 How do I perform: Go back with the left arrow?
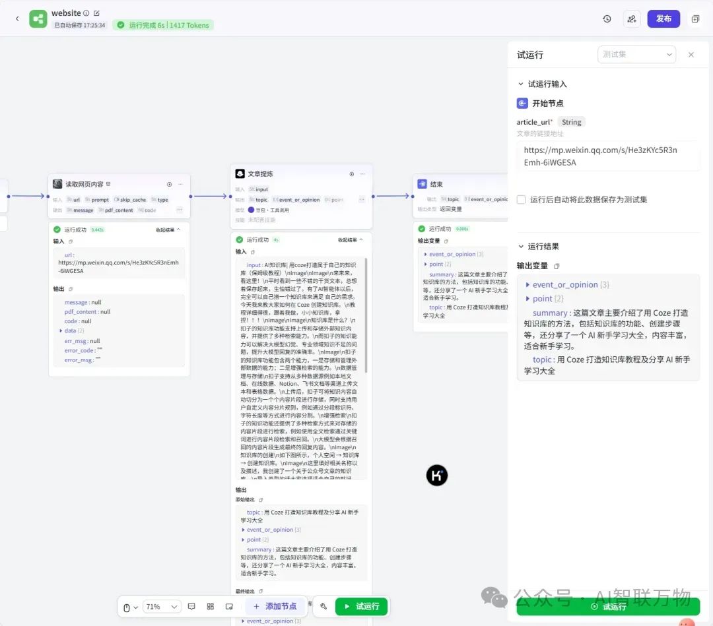pos(17,18)
